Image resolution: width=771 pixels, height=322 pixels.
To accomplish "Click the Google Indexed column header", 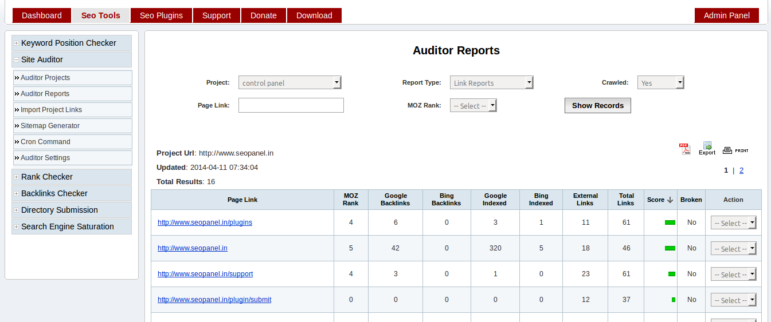I will [x=495, y=200].
